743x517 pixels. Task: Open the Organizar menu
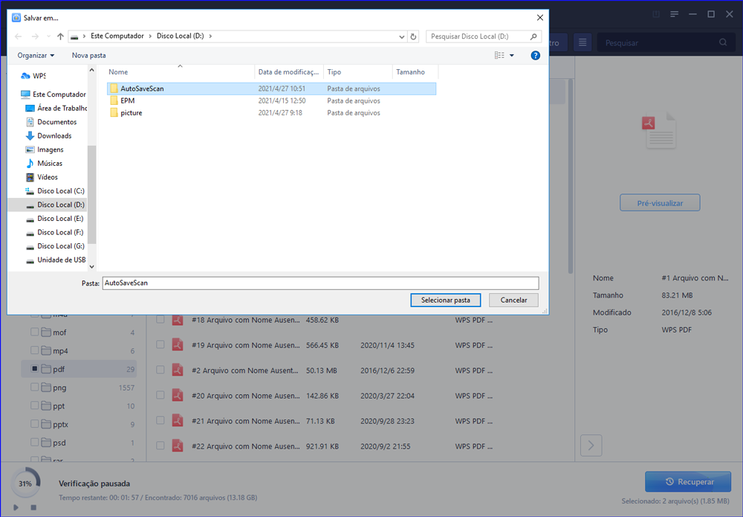pyautogui.click(x=36, y=56)
